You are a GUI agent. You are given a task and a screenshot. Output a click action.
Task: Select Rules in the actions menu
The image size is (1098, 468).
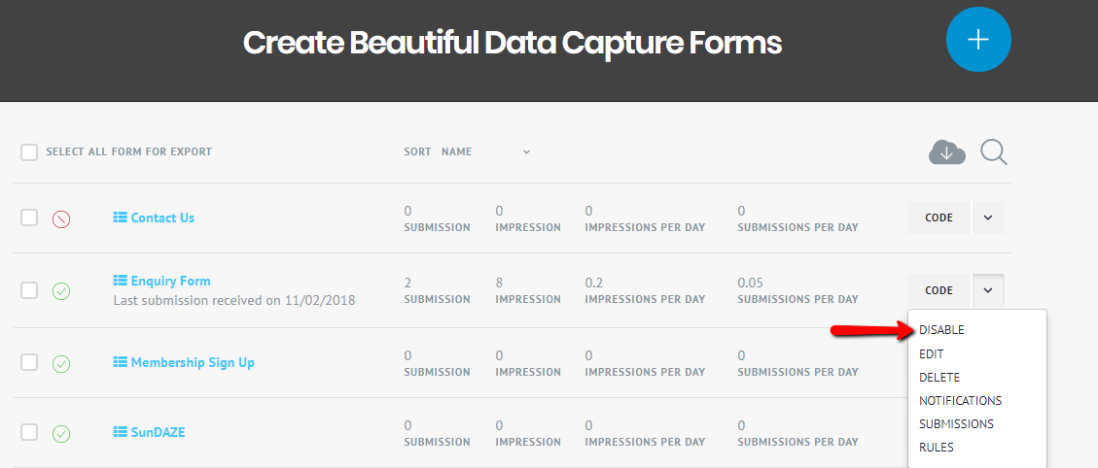pyautogui.click(x=937, y=448)
